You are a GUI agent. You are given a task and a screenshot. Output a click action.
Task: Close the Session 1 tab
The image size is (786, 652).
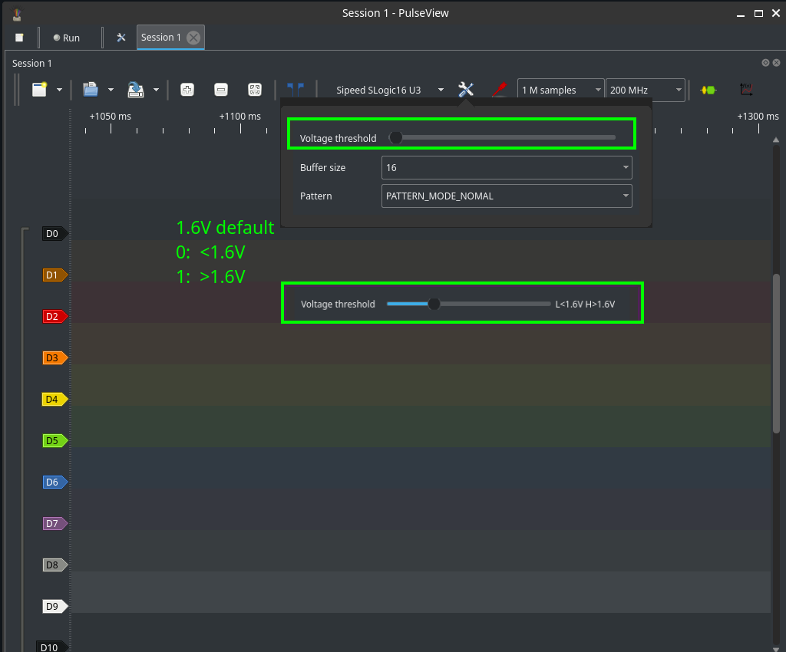pyautogui.click(x=193, y=38)
